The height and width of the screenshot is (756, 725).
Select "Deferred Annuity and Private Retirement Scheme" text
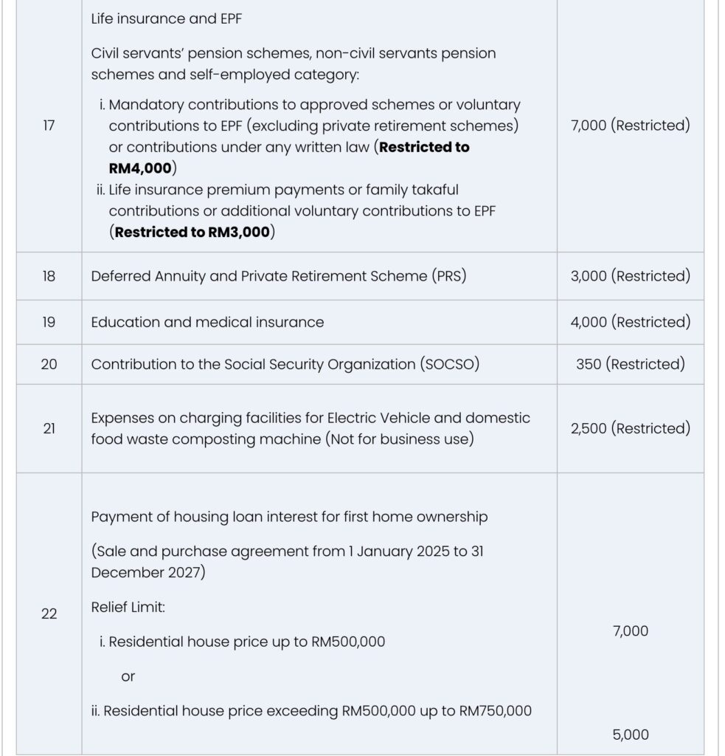click(279, 276)
